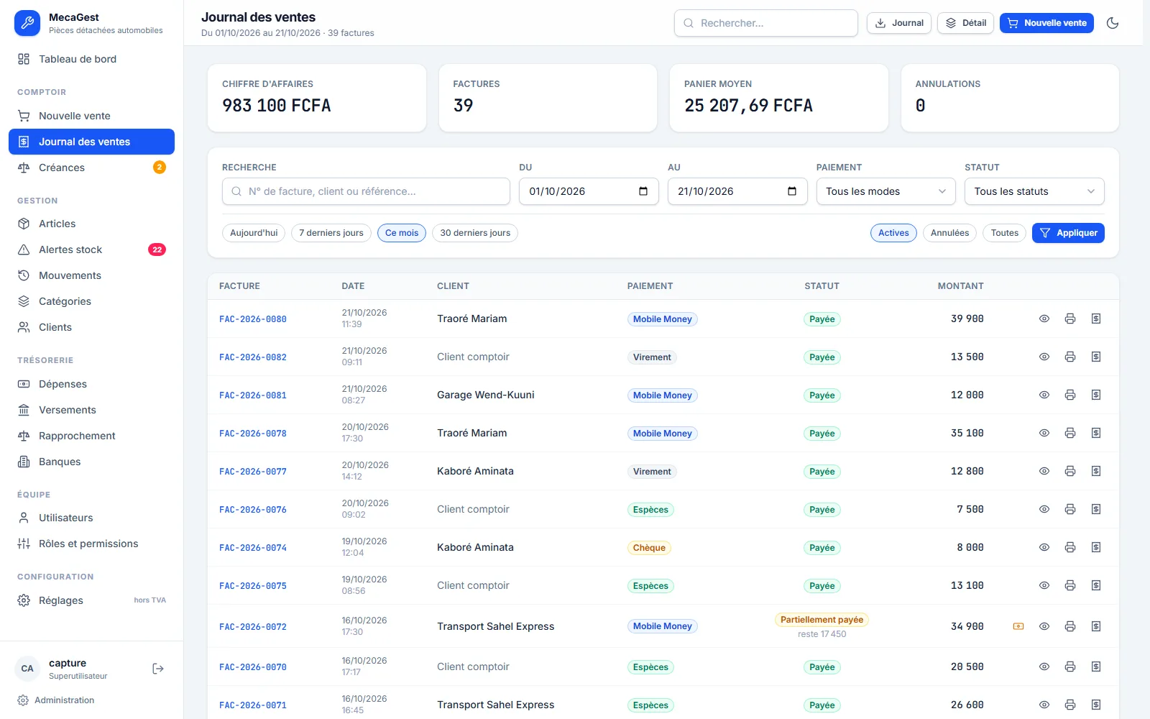Open Alertes stock in sidebar
This screenshot has height=719, width=1150.
click(x=91, y=249)
